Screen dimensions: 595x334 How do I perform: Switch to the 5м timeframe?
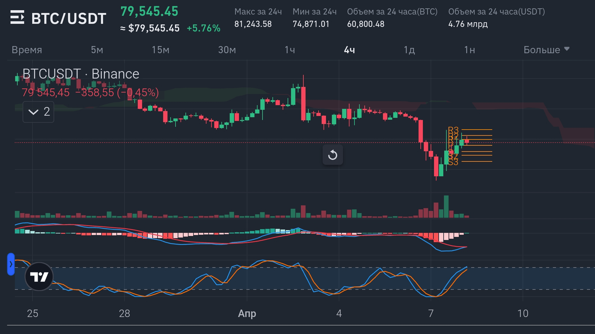click(97, 50)
